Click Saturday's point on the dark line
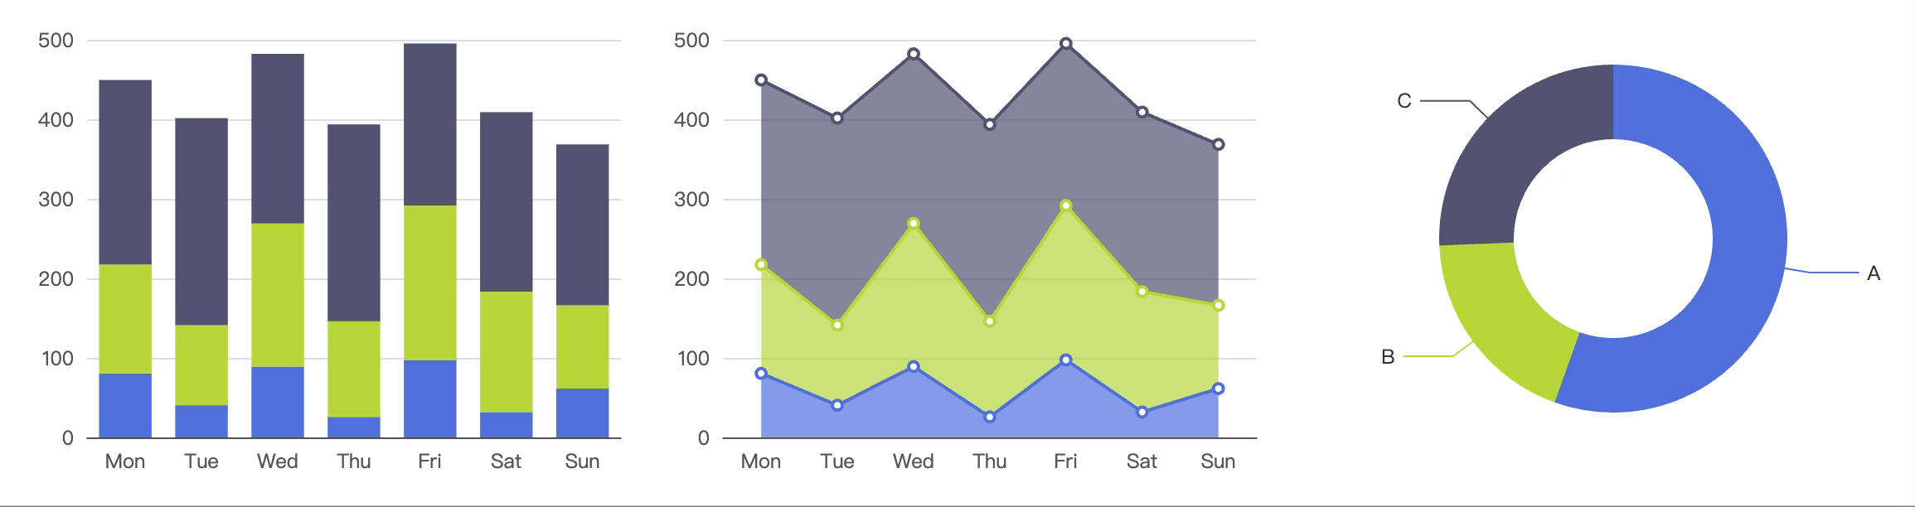1915x507 pixels. coord(1142,112)
